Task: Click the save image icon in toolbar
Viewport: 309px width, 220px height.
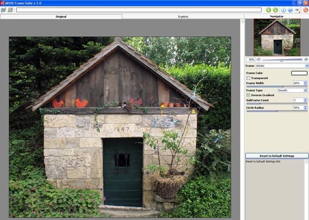Action: click(10, 10)
